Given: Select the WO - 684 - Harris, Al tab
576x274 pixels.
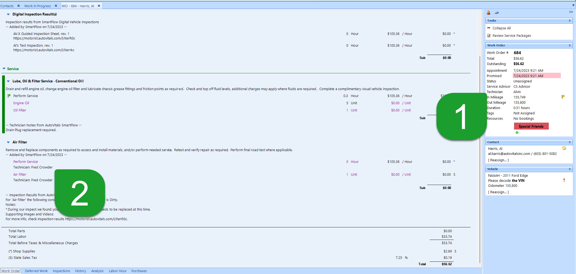Looking at the screenshot, I should (78, 6).
